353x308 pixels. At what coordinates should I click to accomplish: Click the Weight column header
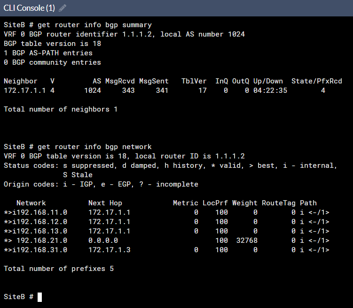(245, 203)
